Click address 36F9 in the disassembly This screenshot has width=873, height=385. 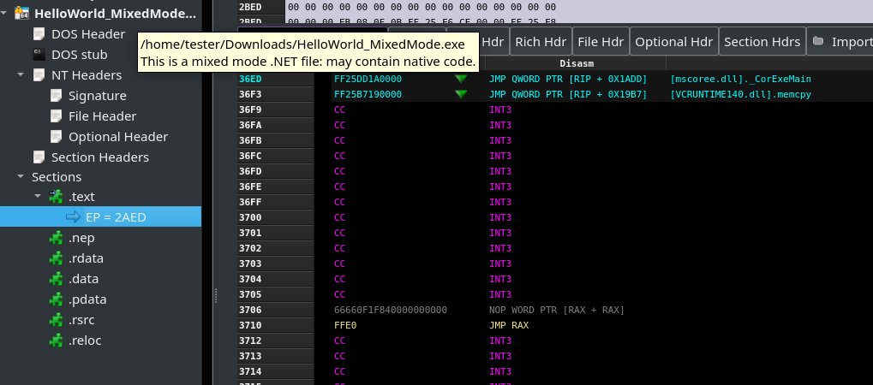point(250,110)
